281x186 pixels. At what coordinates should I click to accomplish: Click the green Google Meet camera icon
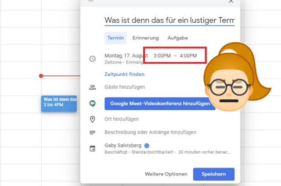point(93,104)
